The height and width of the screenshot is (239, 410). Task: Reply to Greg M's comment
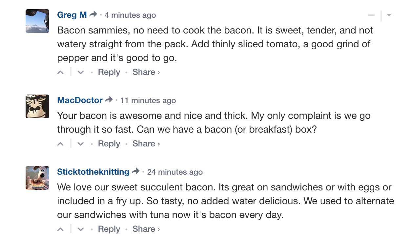pos(109,72)
